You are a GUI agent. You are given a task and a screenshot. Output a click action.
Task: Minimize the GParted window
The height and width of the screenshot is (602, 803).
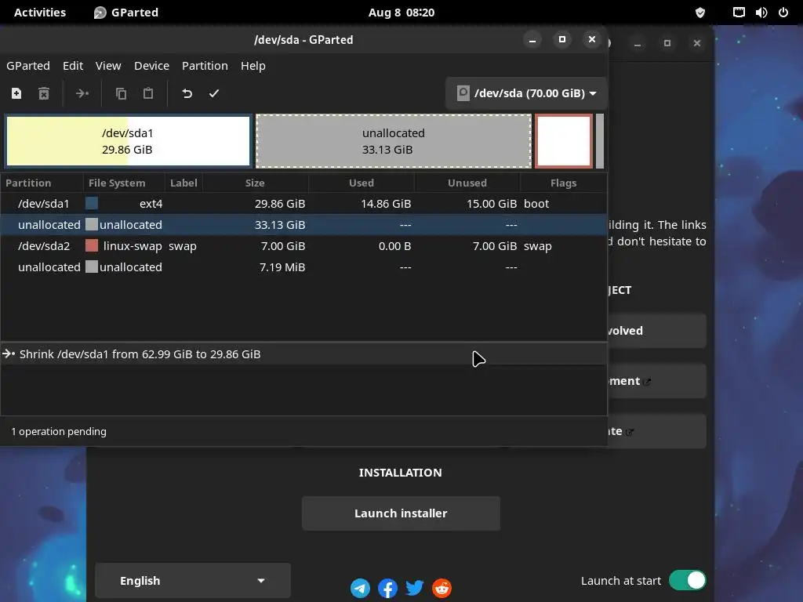point(532,40)
